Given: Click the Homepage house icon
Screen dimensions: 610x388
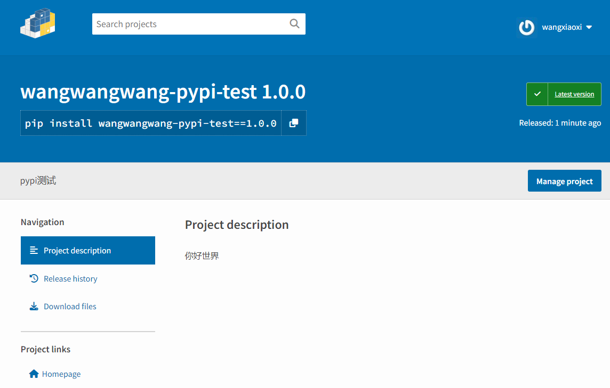Looking at the screenshot, I should (x=34, y=374).
